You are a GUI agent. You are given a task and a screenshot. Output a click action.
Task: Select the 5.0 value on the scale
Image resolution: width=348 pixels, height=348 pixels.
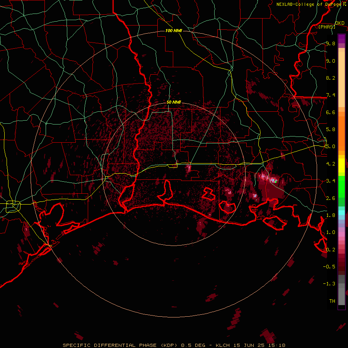tap(331, 147)
